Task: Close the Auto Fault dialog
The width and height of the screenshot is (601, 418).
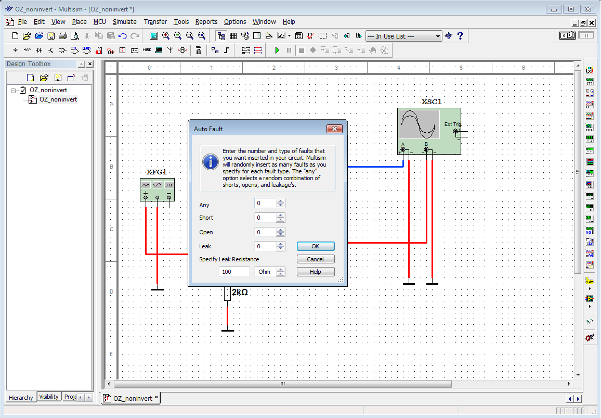Action: pos(334,129)
